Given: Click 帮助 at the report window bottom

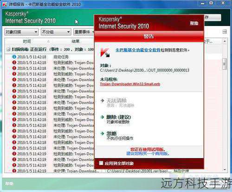Looking at the screenshot, I should (9, 184).
